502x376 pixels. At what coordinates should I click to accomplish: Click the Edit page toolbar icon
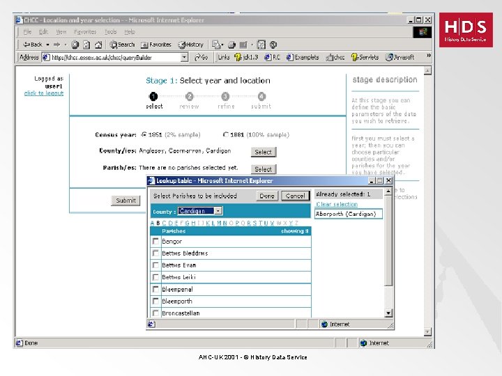click(x=243, y=45)
